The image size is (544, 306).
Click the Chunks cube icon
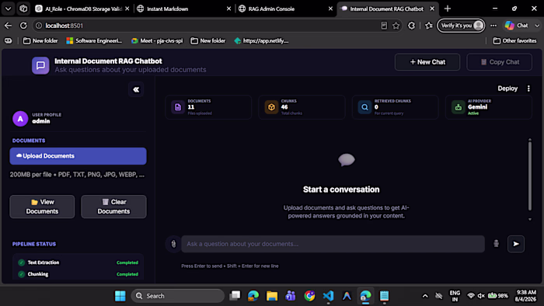(271, 107)
